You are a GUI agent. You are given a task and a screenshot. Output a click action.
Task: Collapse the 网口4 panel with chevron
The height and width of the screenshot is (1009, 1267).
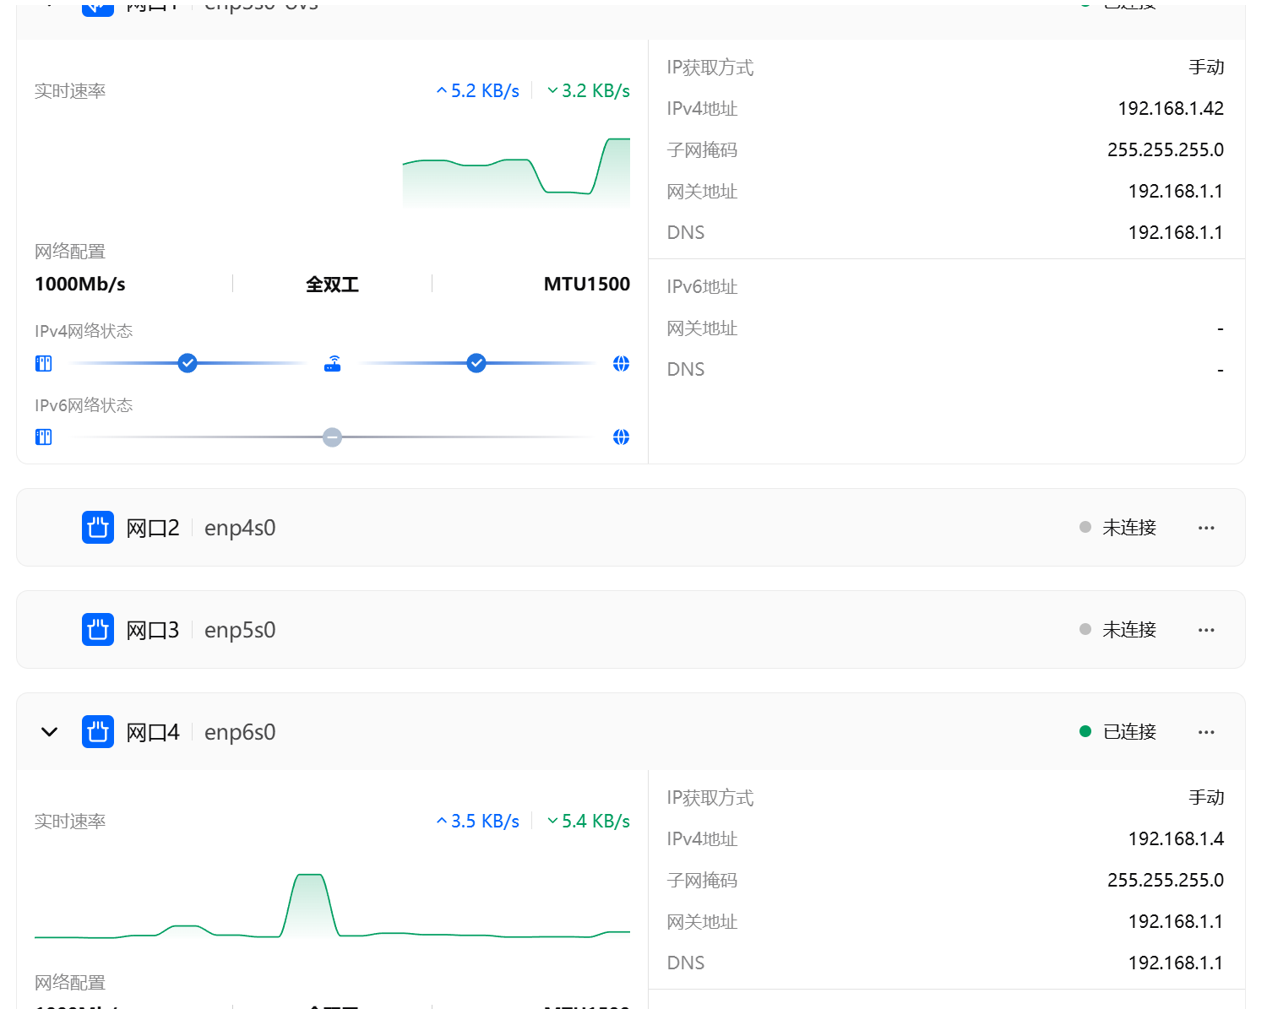tap(50, 732)
